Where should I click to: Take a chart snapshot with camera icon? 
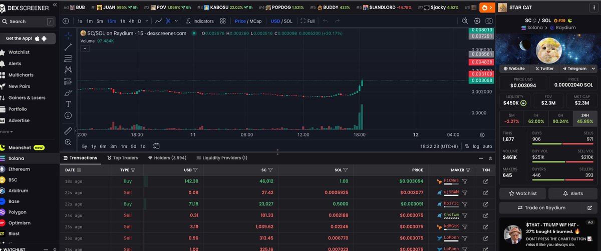[489, 21]
